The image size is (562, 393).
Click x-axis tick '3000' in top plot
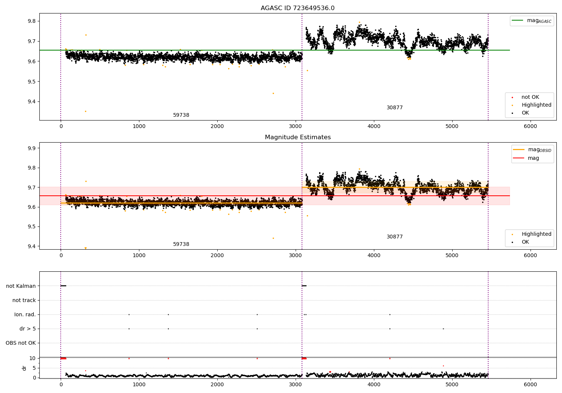coord(296,127)
